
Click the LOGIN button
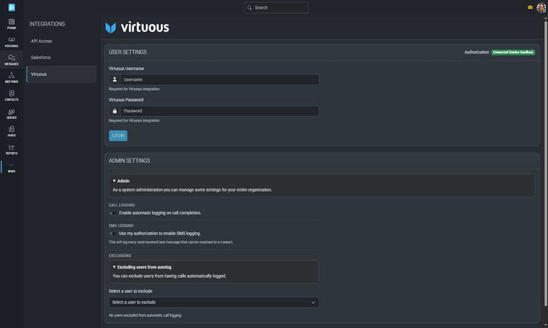click(x=118, y=135)
